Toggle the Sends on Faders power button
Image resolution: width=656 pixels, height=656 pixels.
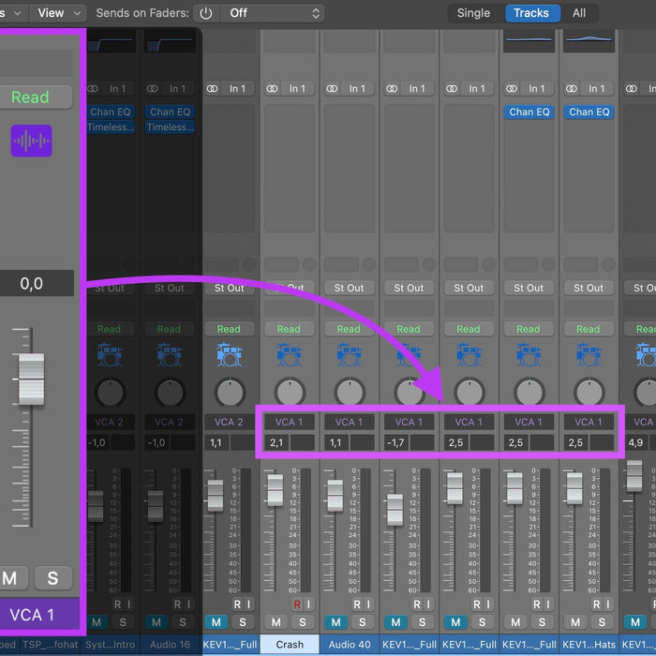point(206,13)
